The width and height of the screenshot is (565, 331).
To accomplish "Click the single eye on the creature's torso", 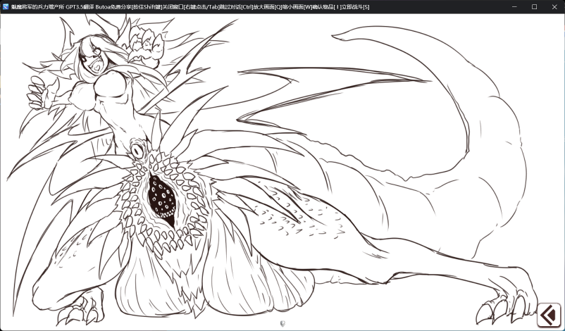I will pyautogui.click(x=136, y=150).
